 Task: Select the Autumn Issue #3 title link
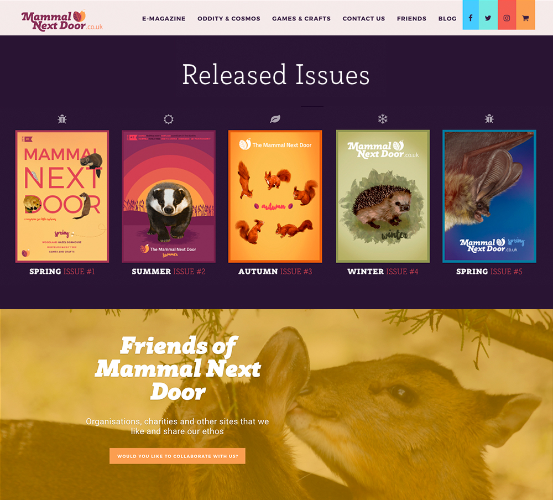pyautogui.click(x=275, y=272)
